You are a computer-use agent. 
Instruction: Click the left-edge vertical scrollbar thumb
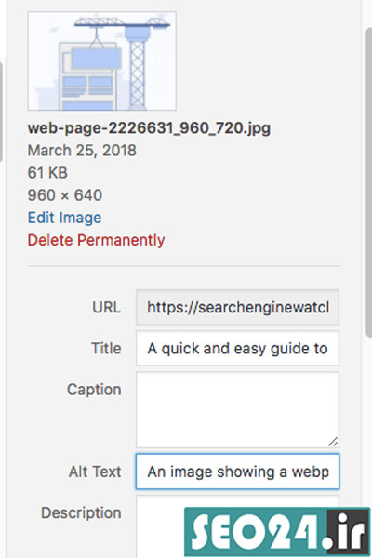(1, 113)
